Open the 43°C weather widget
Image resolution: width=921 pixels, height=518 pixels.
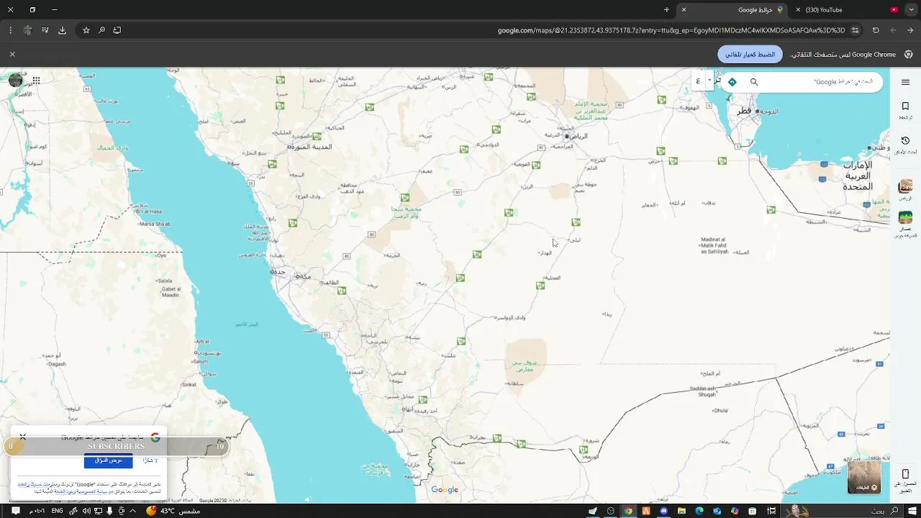[x=173, y=511]
